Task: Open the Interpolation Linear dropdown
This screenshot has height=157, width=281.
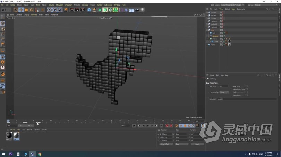Action: (224, 92)
